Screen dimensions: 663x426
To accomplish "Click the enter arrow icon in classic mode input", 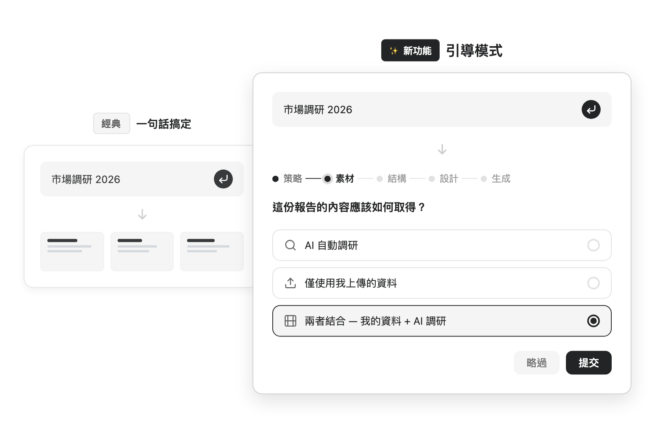I will [223, 179].
